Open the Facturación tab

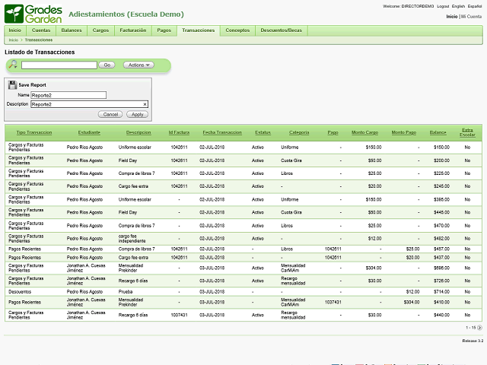point(133,30)
